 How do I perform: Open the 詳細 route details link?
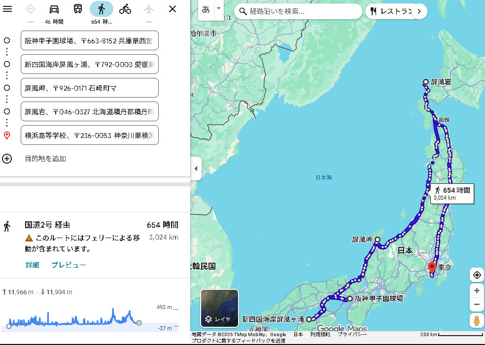(x=33, y=265)
